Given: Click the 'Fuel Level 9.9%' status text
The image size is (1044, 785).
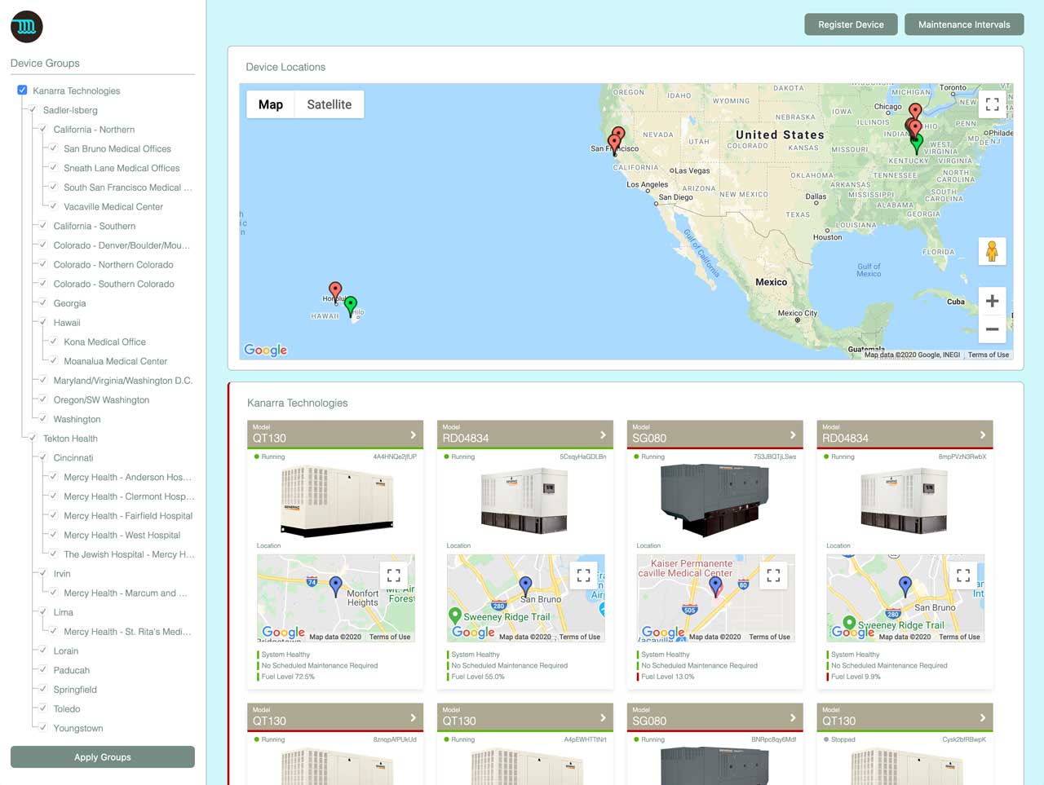Looking at the screenshot, I should pos(856,677).
